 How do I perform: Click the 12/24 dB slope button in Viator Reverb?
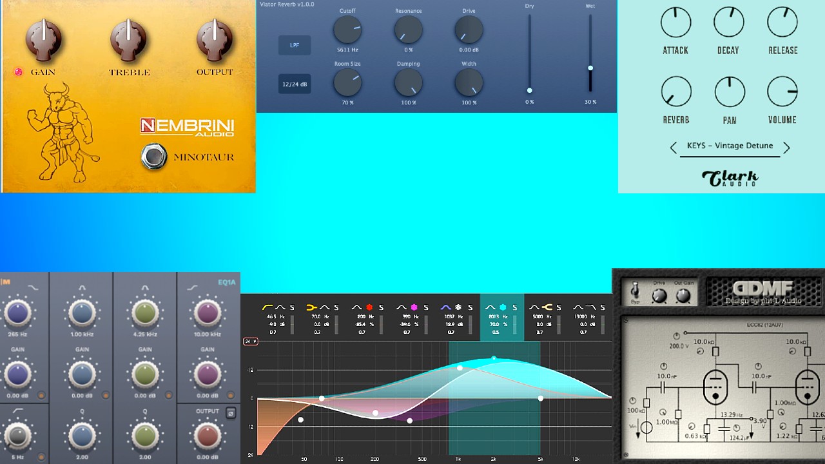[x=294, y=83]
